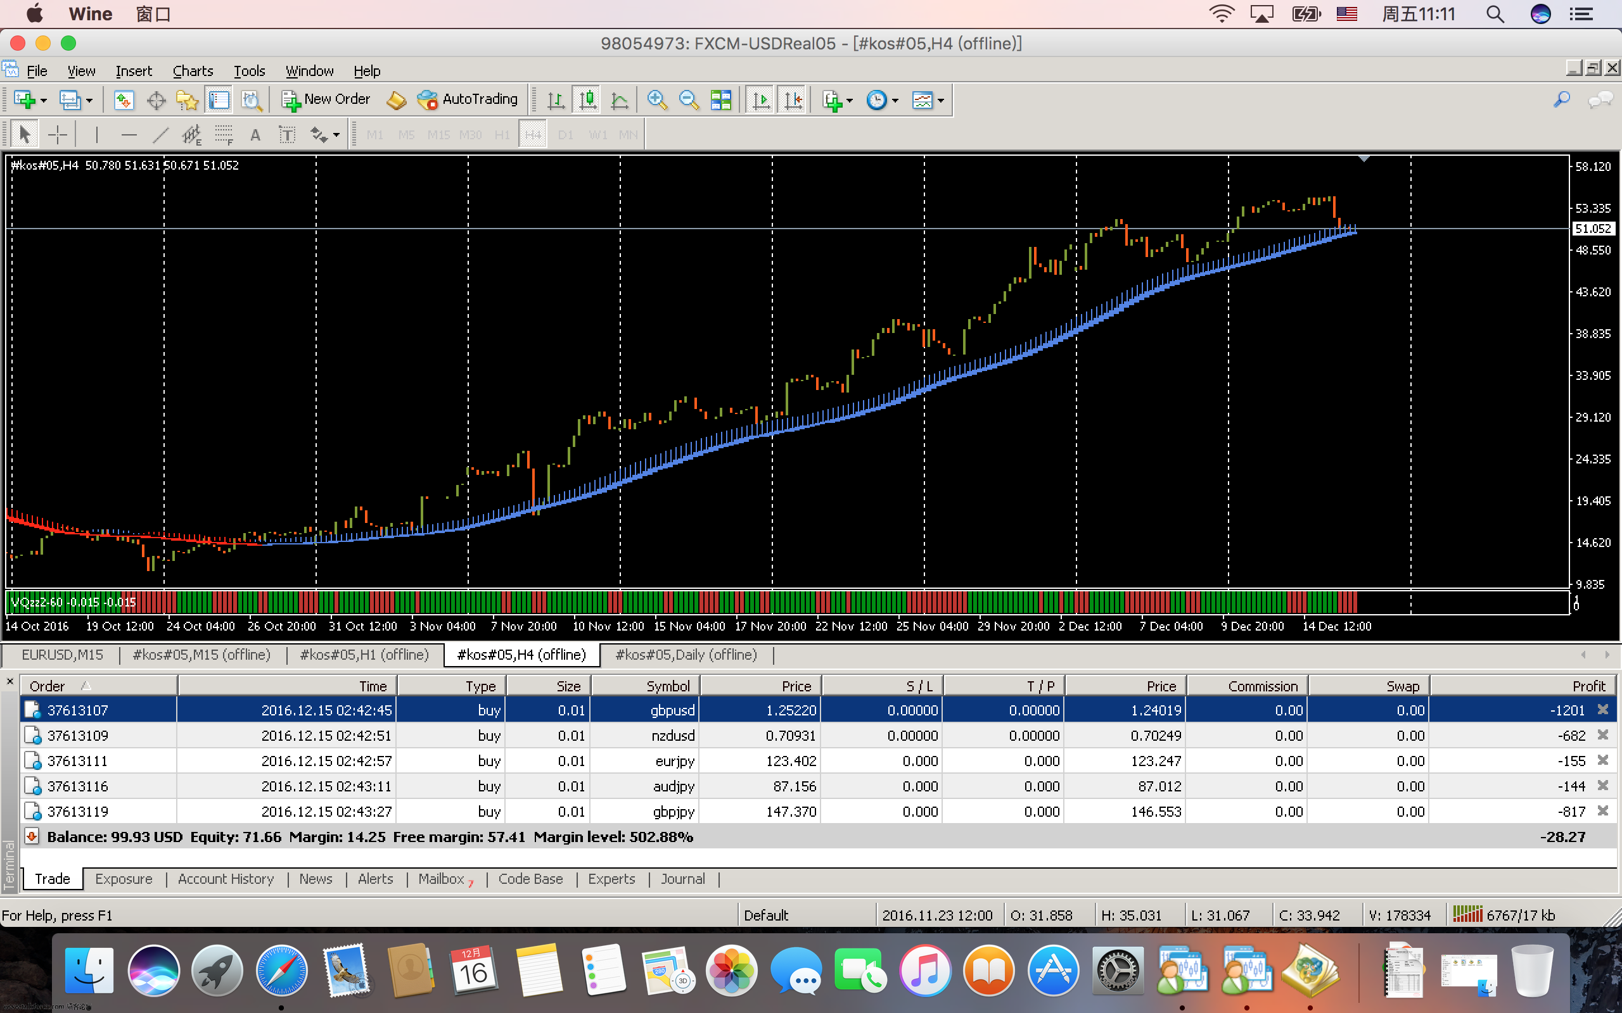Image resolution: width=1622 pixels, height=1013 pixels.
Task: Open MetaEditor via the yellow book icon
Action: click(x=396, y=101)
